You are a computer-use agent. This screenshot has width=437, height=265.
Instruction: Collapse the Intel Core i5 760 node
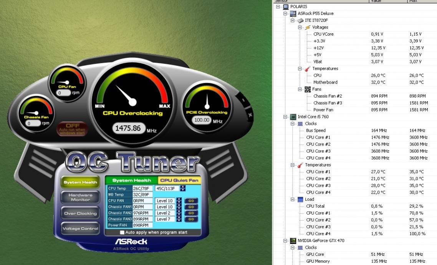pos(285,117)
